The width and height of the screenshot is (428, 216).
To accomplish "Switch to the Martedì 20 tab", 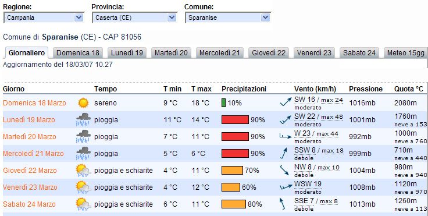I will coord(171,53).
